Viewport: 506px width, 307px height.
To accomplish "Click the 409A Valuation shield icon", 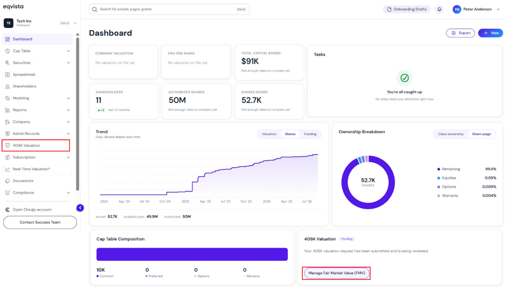I will 8,146.
